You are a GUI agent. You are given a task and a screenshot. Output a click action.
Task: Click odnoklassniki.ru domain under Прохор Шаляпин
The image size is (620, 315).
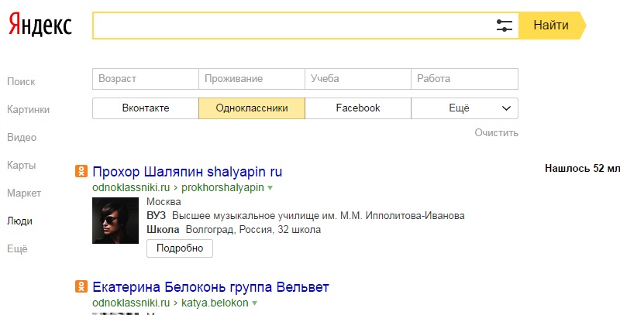pyautogui.click(x=131, y=187)
